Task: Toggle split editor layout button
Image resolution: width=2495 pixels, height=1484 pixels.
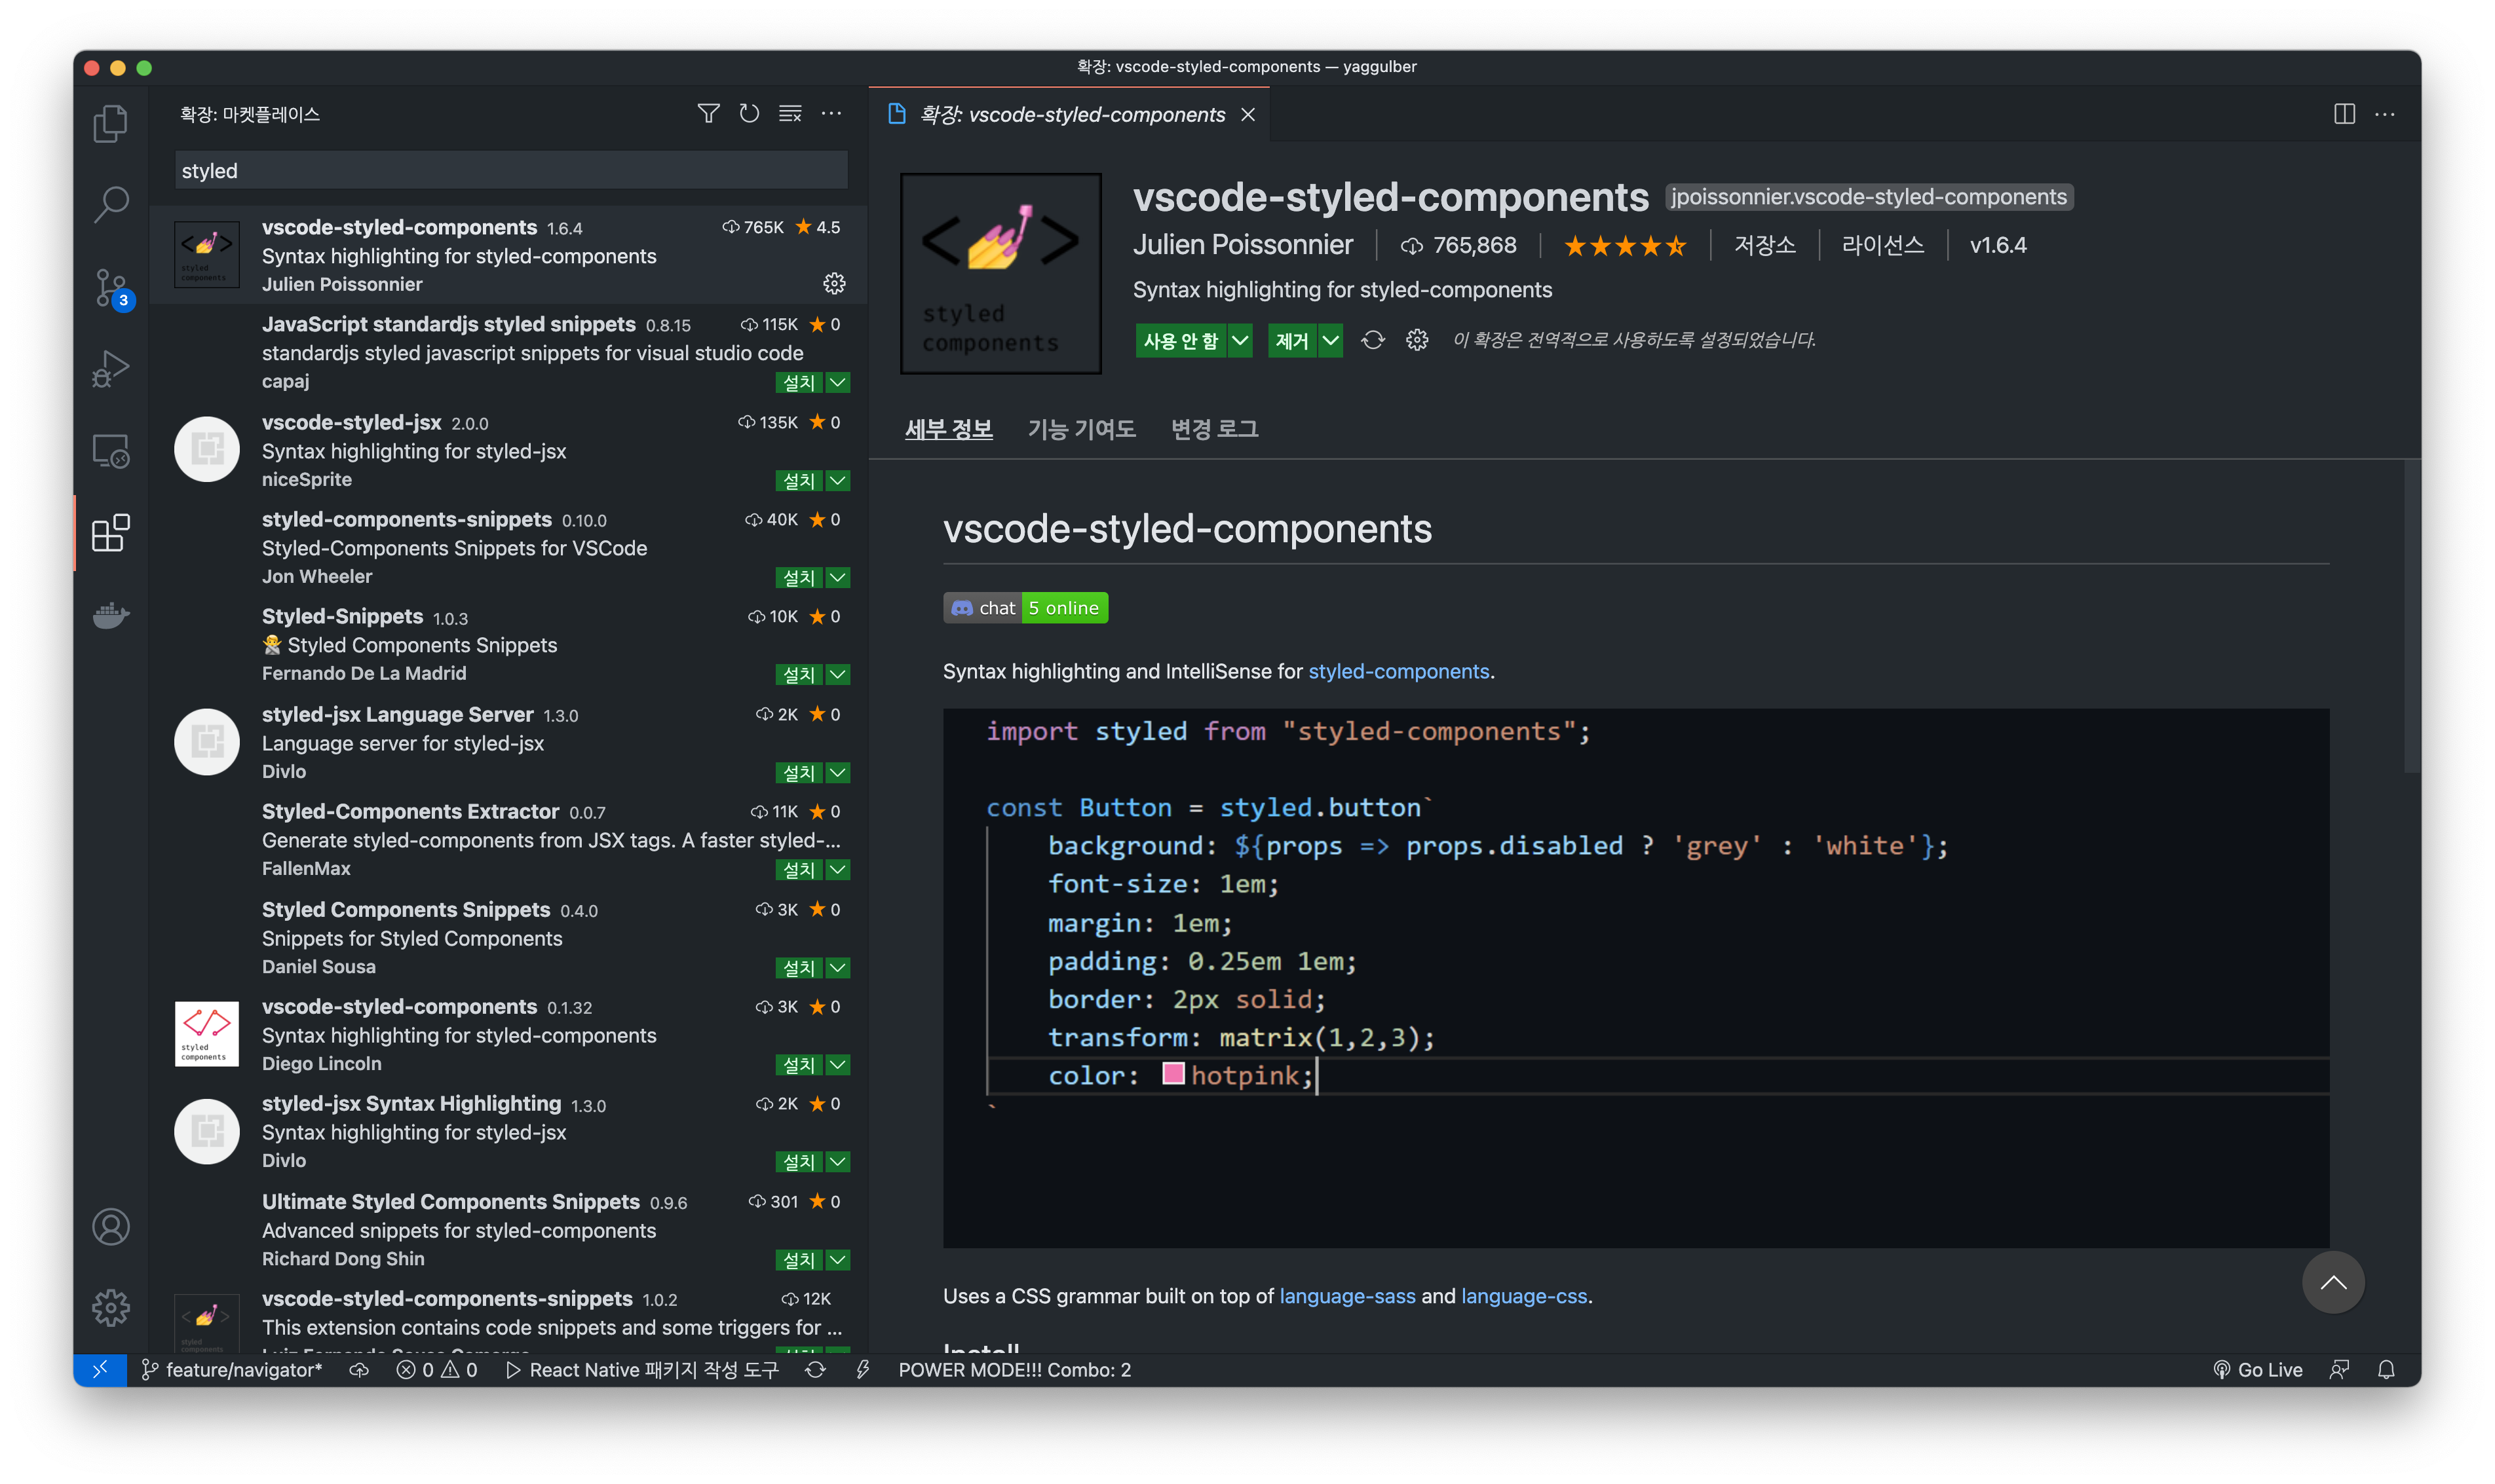Action: click(x=2344, y=114)
